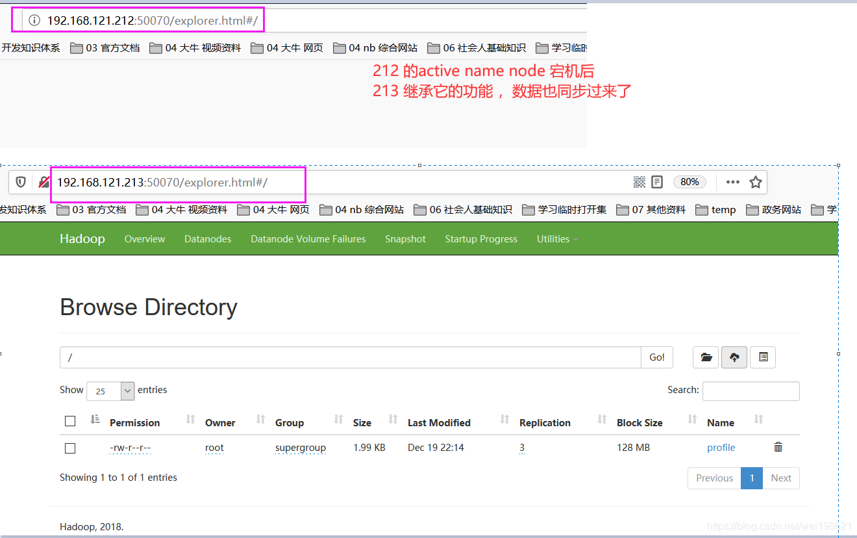Open '03 官方文档' bookmark folder in lower window

point(92,210)
